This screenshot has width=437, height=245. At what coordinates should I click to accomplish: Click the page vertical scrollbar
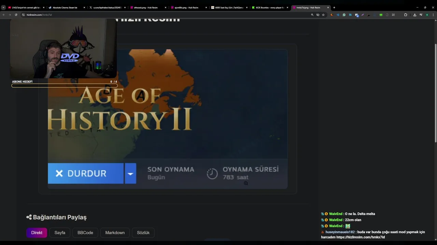(x=435, y=94)
